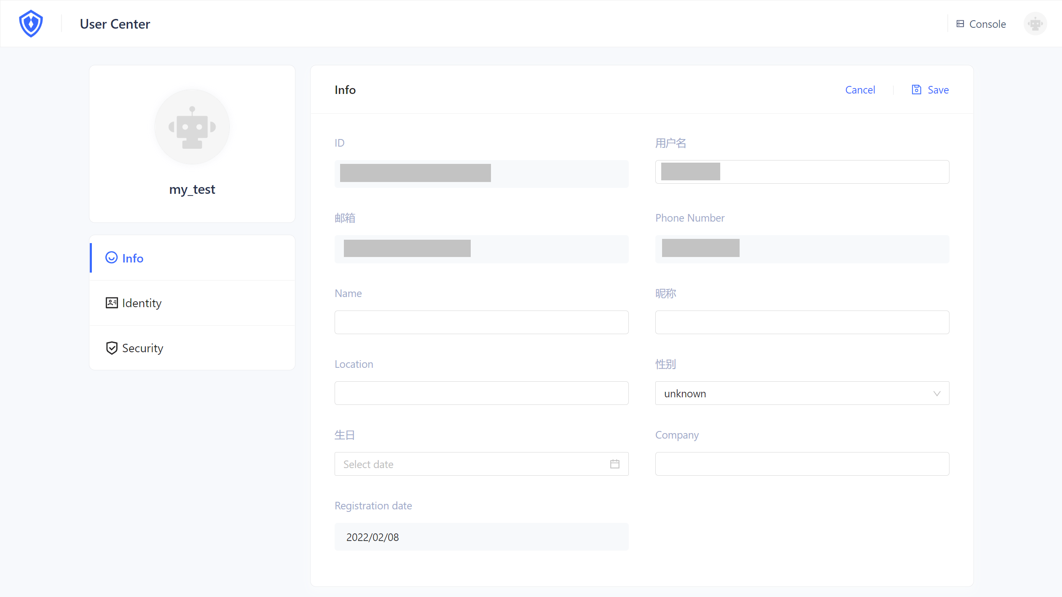Click the Save floppy disk icon
This screenshot has height=597, width=1062.
[916, 90]
